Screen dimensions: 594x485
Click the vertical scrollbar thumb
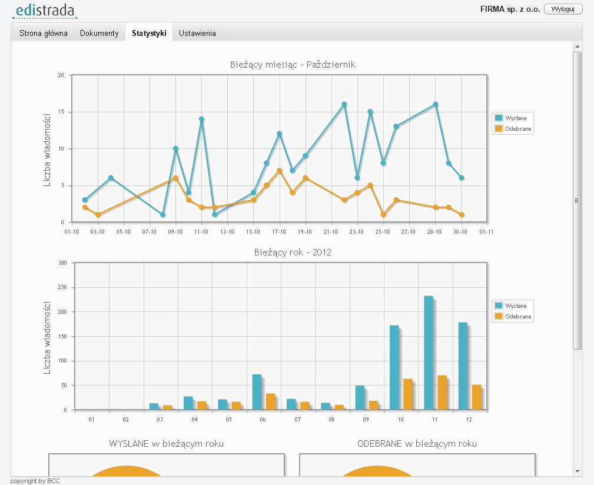tap(578, 201)
